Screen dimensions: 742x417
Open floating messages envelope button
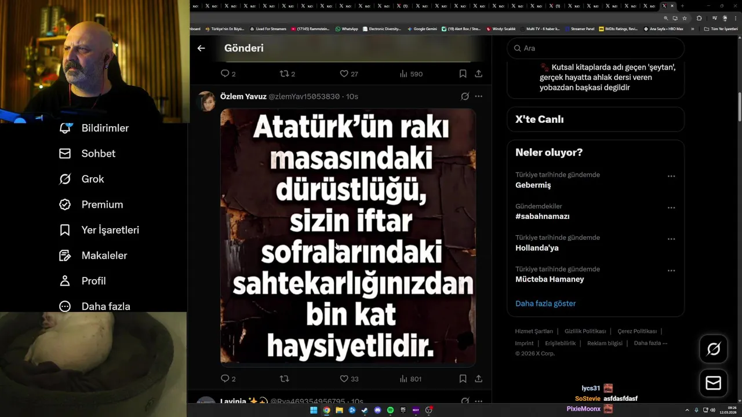click(x=714, y=383)
